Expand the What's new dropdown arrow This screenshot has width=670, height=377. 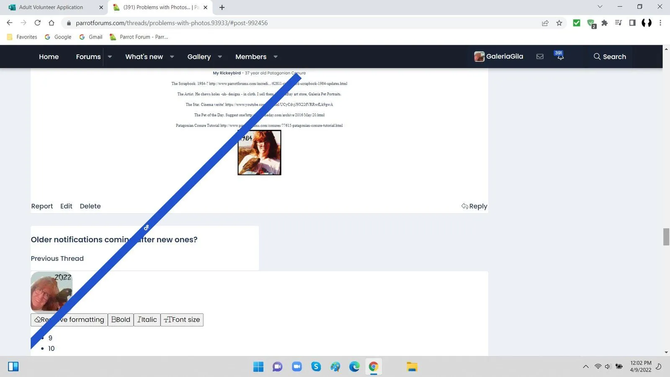point(172,57)
